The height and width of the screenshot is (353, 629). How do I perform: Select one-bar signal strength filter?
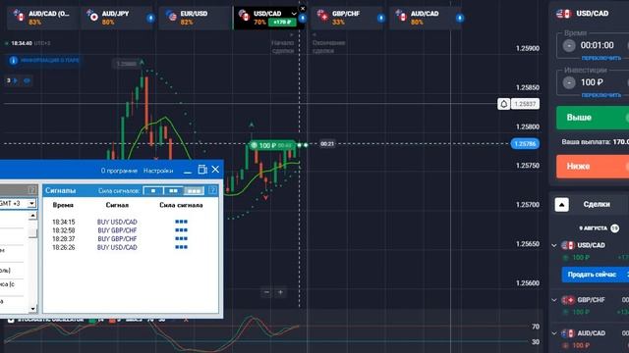(x=153, y=191)
